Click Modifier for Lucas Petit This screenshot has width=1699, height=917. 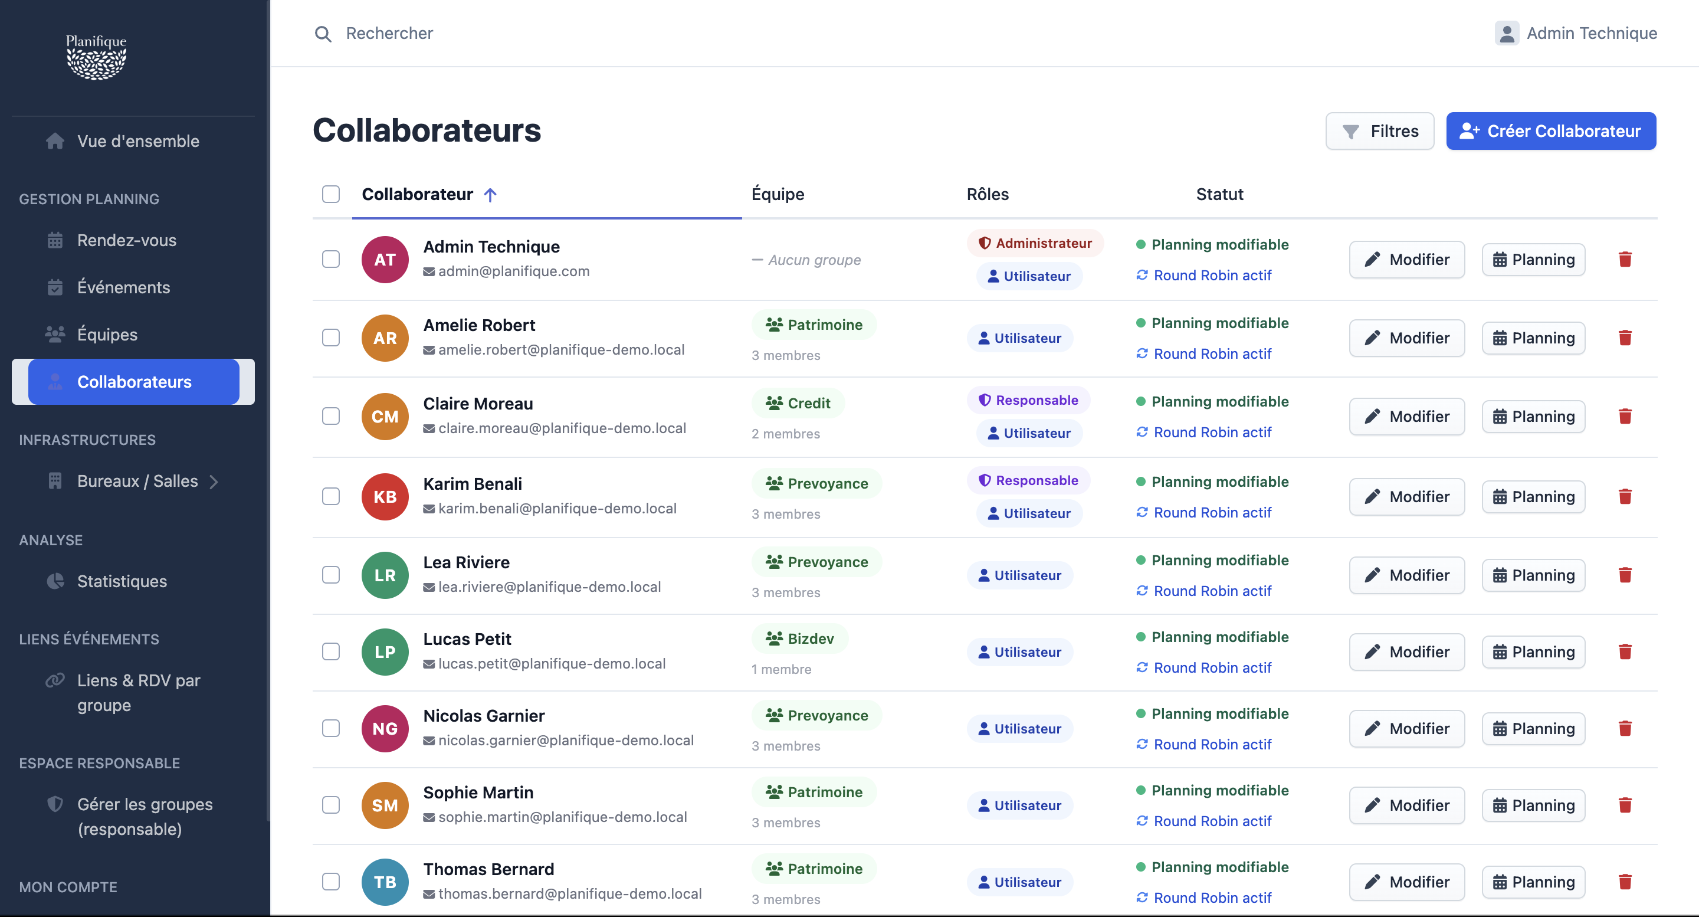click(1407, 652)
